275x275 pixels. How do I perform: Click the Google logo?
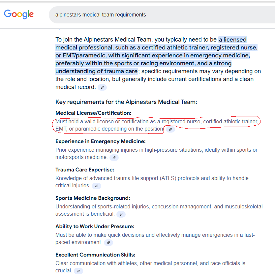click(x=19, y=15)
